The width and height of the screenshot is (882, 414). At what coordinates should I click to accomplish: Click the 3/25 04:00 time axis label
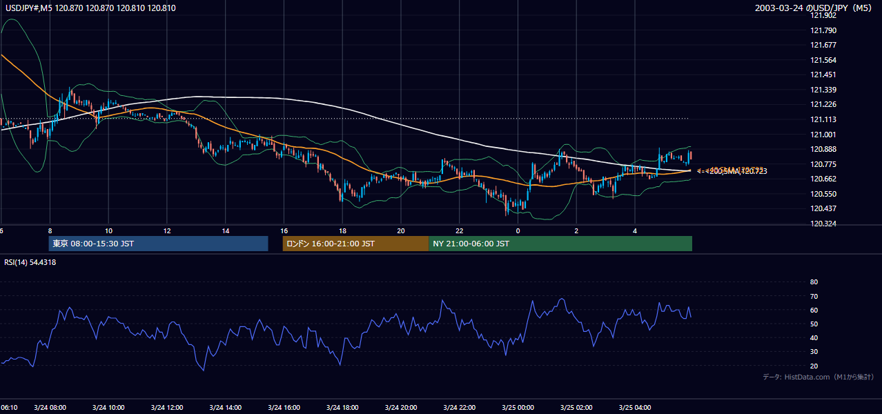click(x=634, y=408)
